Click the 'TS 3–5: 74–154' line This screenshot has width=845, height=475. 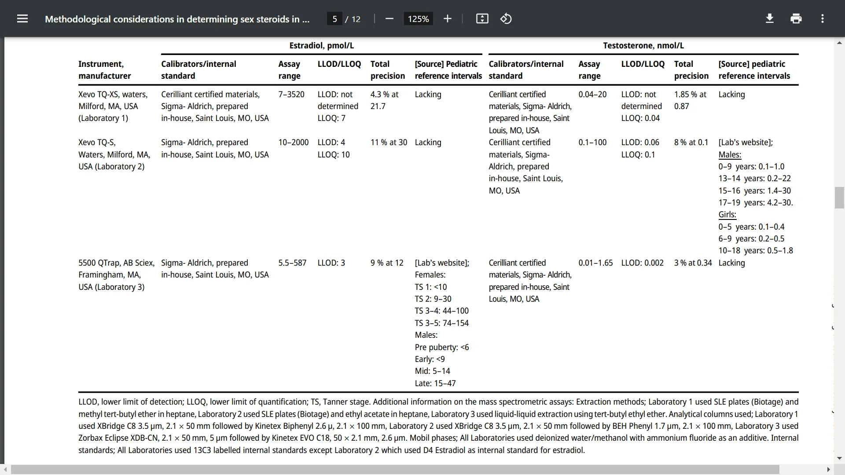441,323
